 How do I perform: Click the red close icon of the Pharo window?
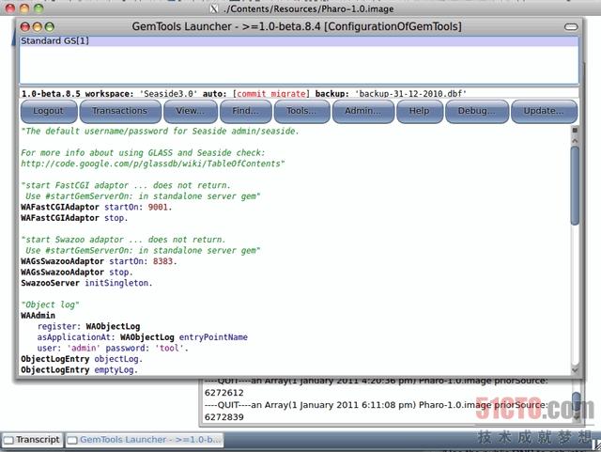tap(10, 8)
